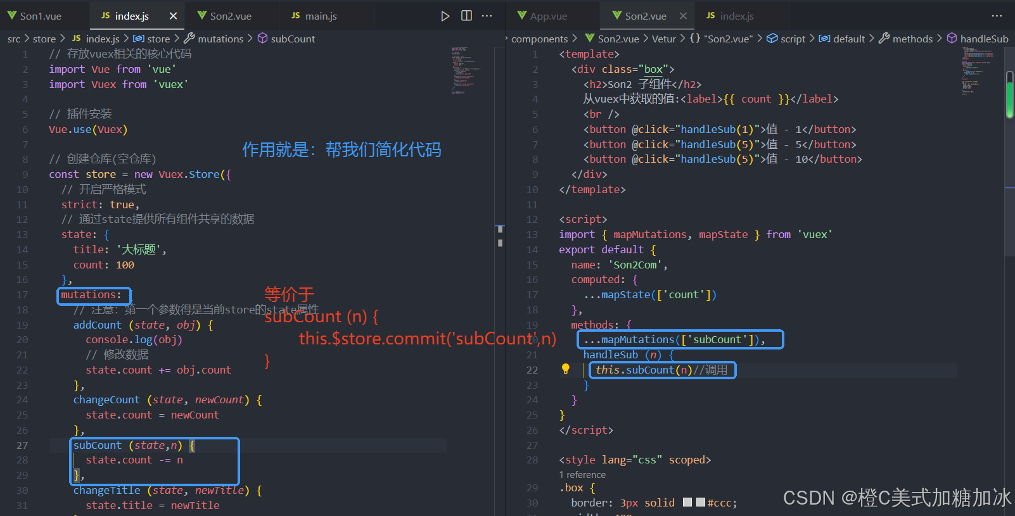Click 'count: 100' state line
The height and width of the screenshot is (516, 1015).
pos(104,265)
